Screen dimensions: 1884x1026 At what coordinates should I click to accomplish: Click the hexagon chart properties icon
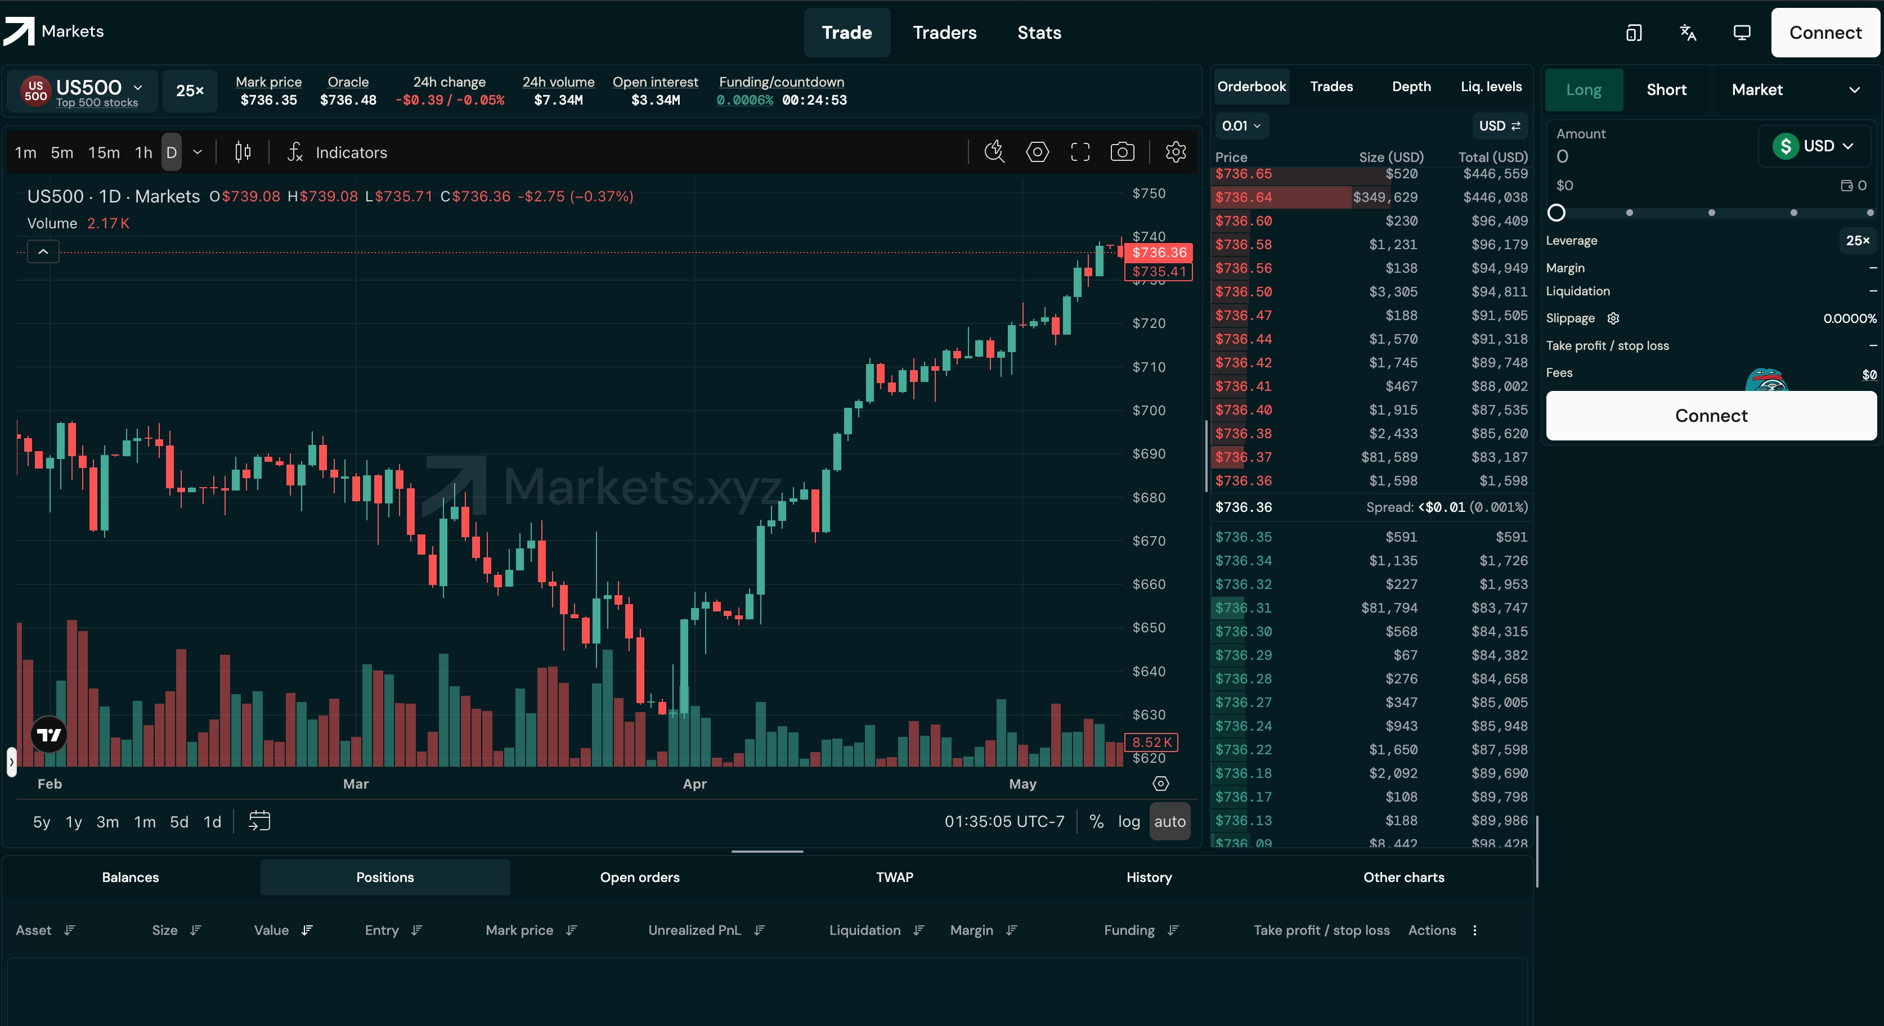(x=1037, y=152)
